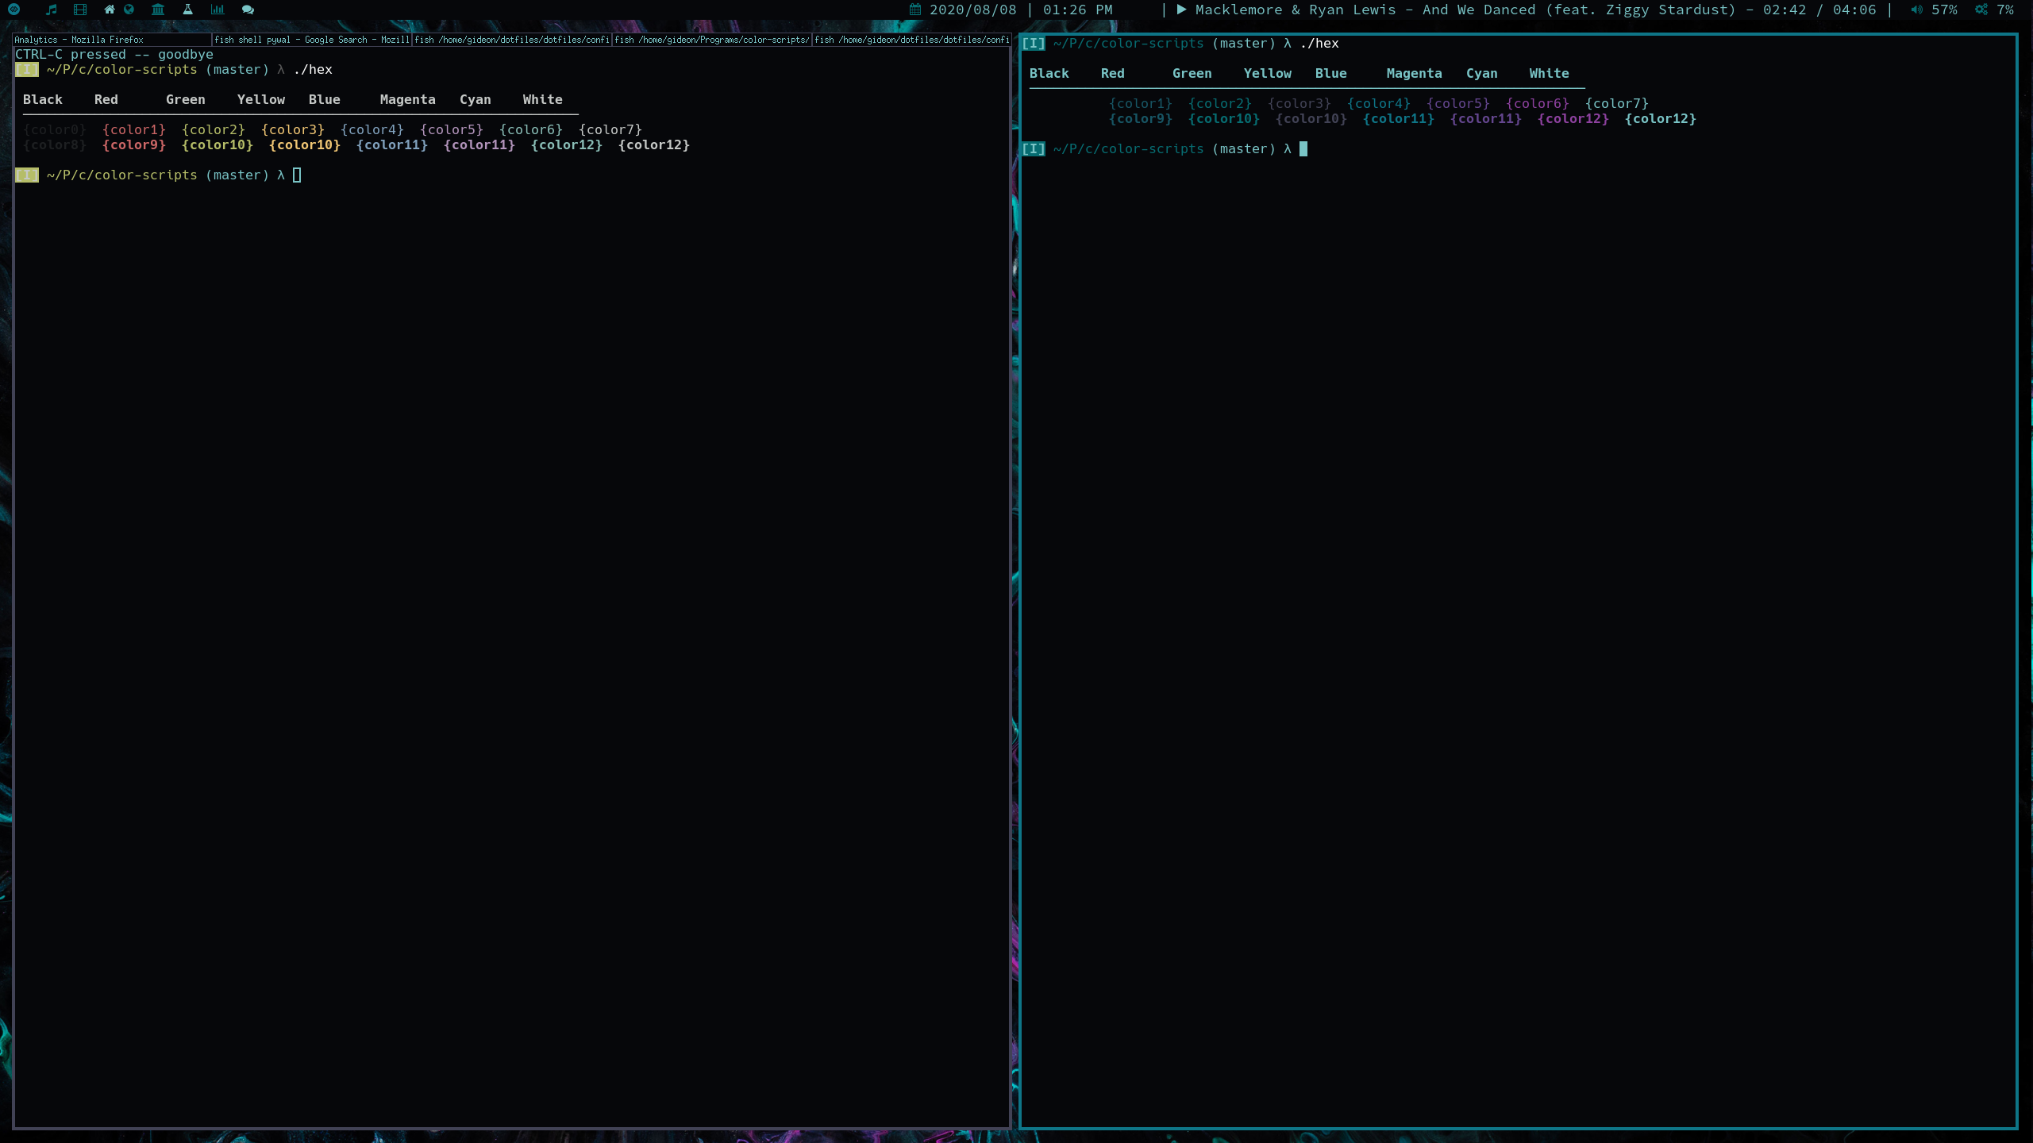Screen dimensions: 2033x1143
Task: Click the chat bubbles icon in polybar
Action: [x=247, y=10]
